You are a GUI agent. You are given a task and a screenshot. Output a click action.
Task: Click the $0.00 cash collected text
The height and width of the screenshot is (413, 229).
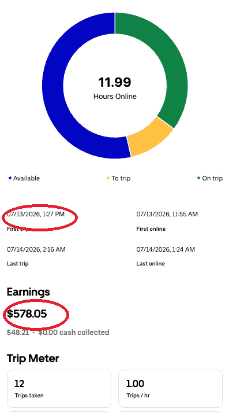(x=74, y=333)
